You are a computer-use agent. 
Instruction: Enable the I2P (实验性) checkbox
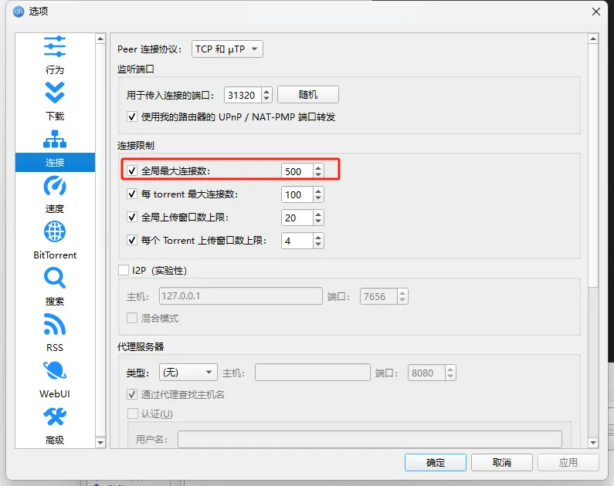coord(124,270)
